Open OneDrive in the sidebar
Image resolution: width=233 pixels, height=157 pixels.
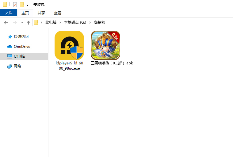(22, 47)
